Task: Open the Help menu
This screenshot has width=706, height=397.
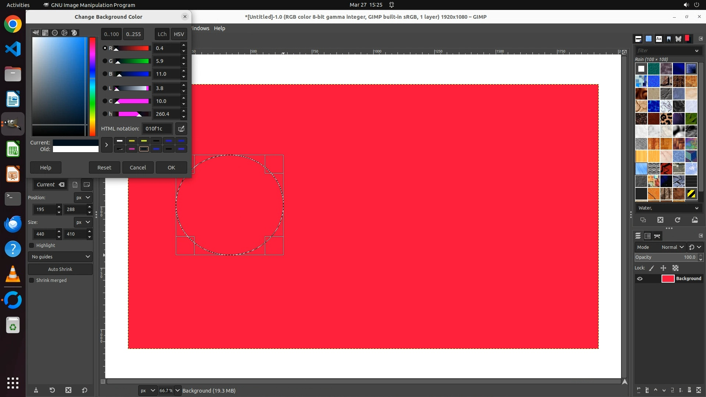Action: point(220,28)
